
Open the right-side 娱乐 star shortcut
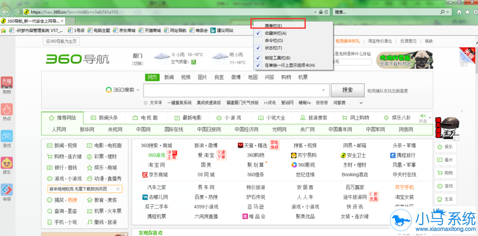(445, 147)
